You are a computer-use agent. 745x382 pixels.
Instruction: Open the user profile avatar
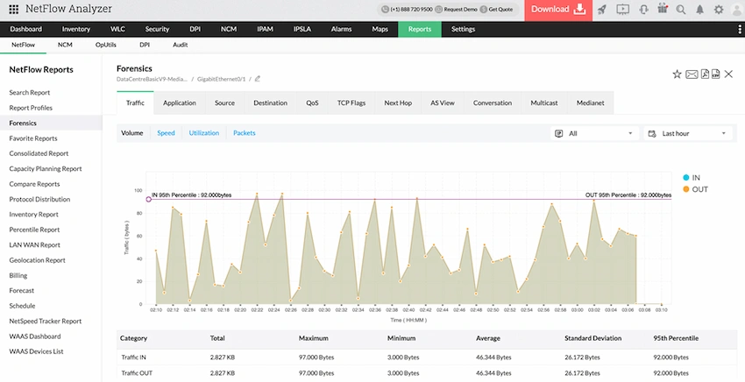[737, 10]
